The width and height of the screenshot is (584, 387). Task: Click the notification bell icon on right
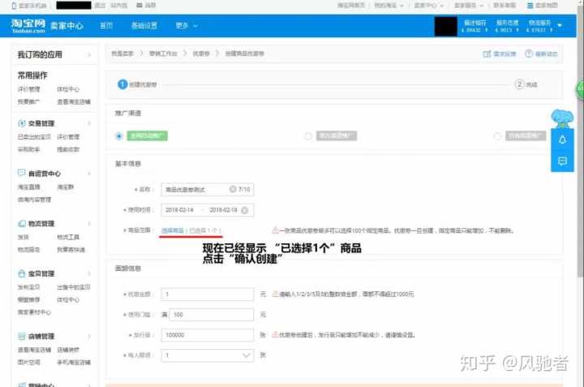(x=561, y=140)
